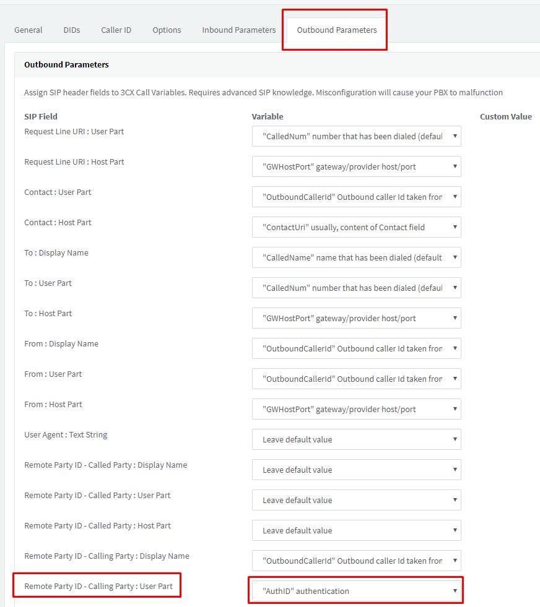540x607 pixels.
Task: Open the DIDs tab
Action: pos(72,30)
